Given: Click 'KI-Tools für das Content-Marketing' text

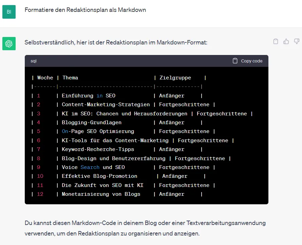Looking at the screenshot, I should (115, 140).
